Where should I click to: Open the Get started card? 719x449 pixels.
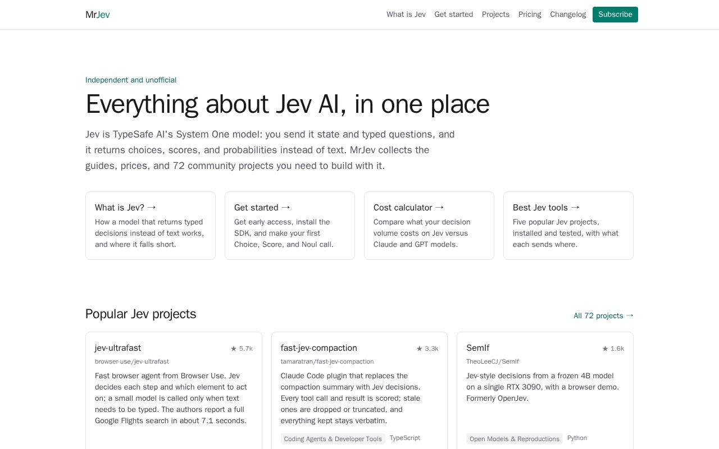[x=290, y=226]
